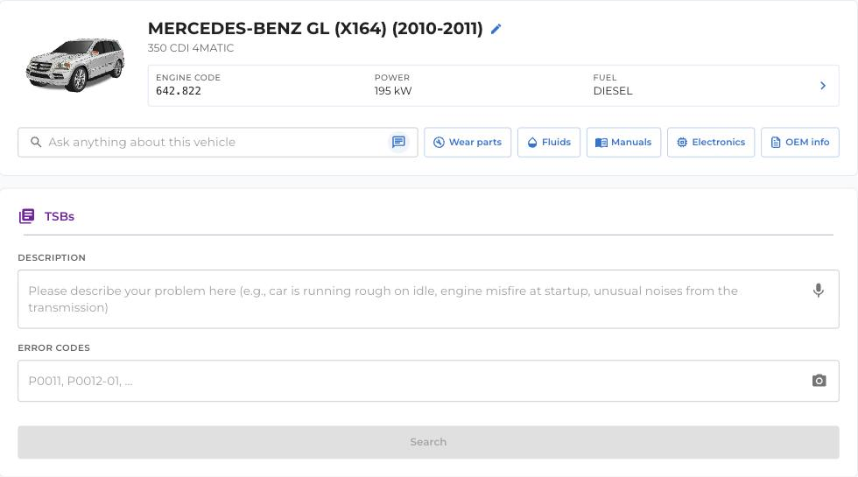
Task: Edit vehicle with the pencil icon
Action: point(496,29)
